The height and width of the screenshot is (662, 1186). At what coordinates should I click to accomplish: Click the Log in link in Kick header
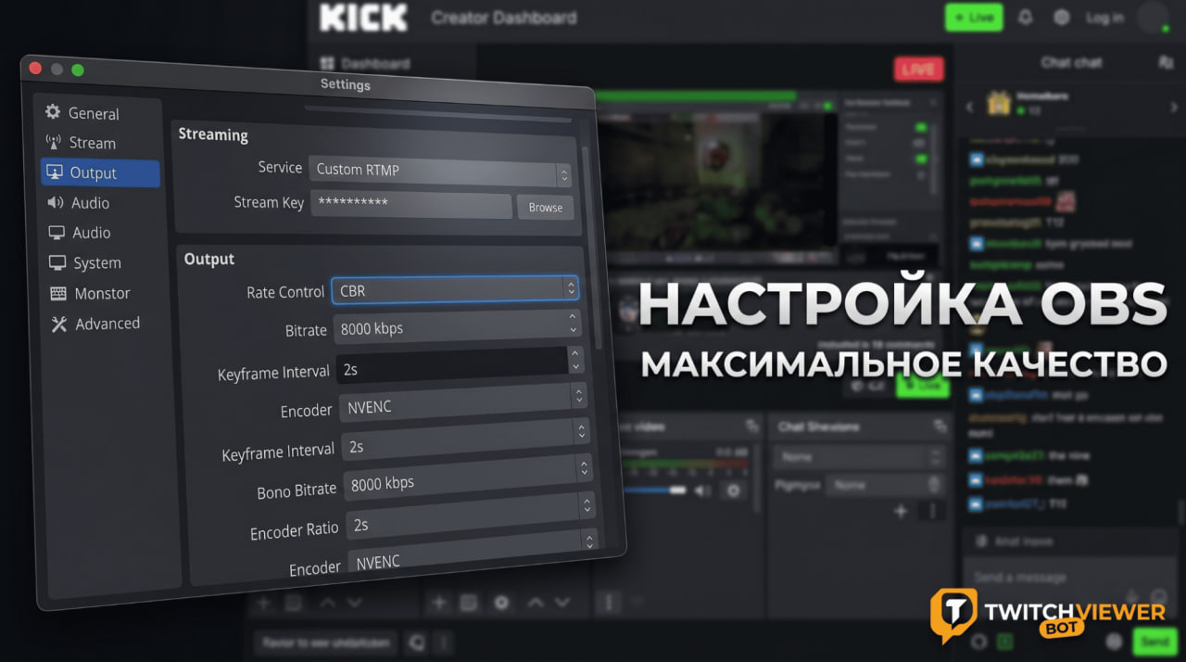(1104, 18)
